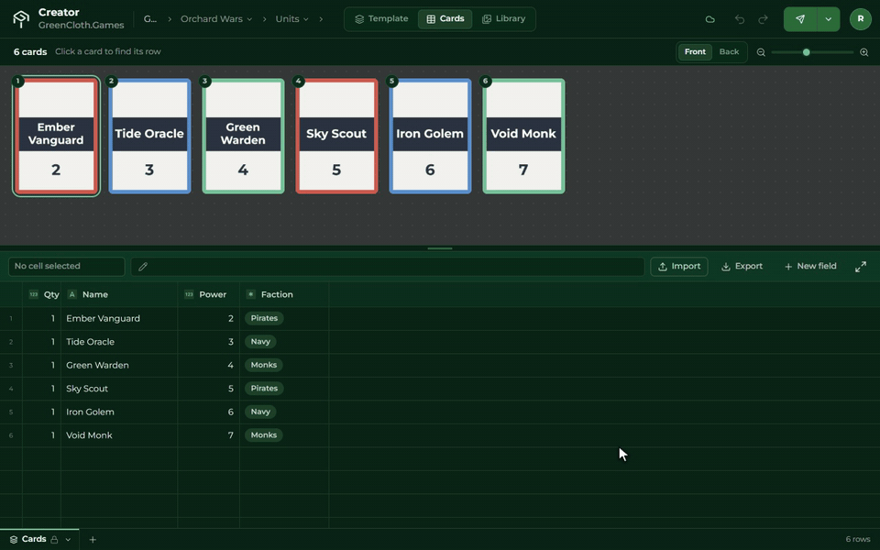Open the Units breadcrumb dropdown
The height and width of the screenshot is (550, 880).
click(291, 19)
